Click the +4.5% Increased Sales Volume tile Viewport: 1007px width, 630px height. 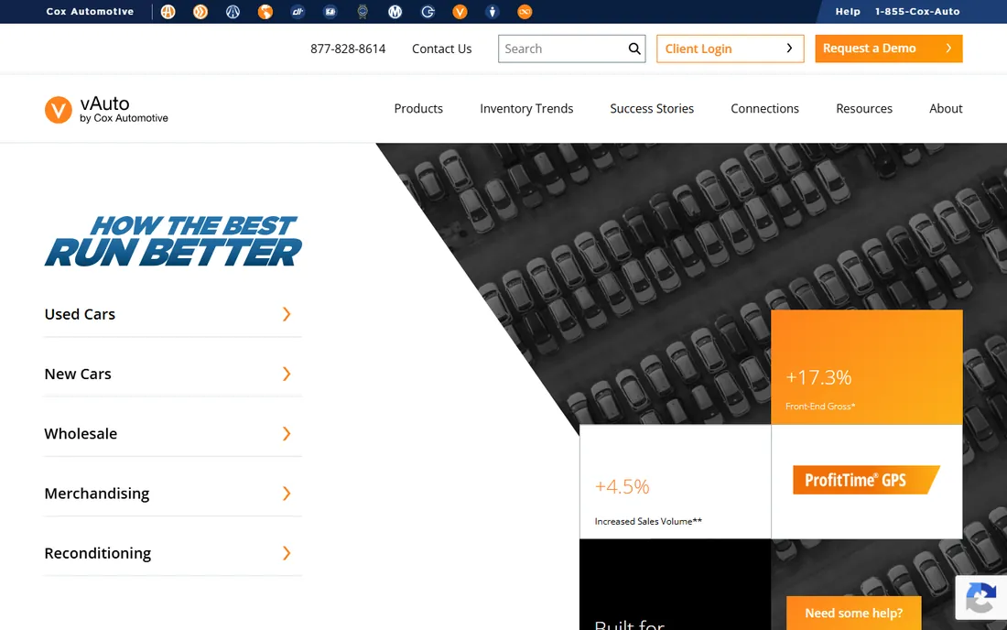coord(675,482)
